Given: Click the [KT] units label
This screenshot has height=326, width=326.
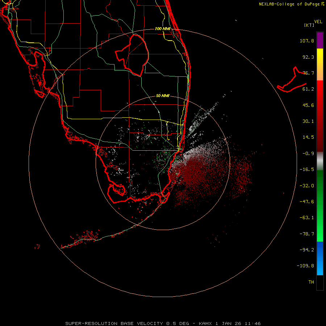Looking at the screenshot, I should tap(309, 25).
